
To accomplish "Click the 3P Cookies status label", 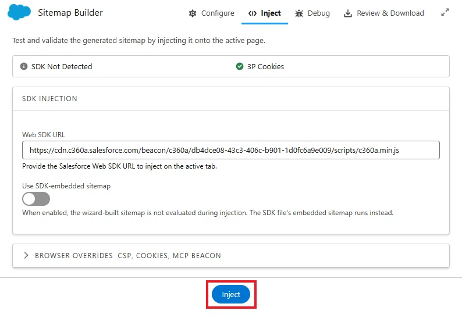I will pyautogui.click(x=265, y=66).
